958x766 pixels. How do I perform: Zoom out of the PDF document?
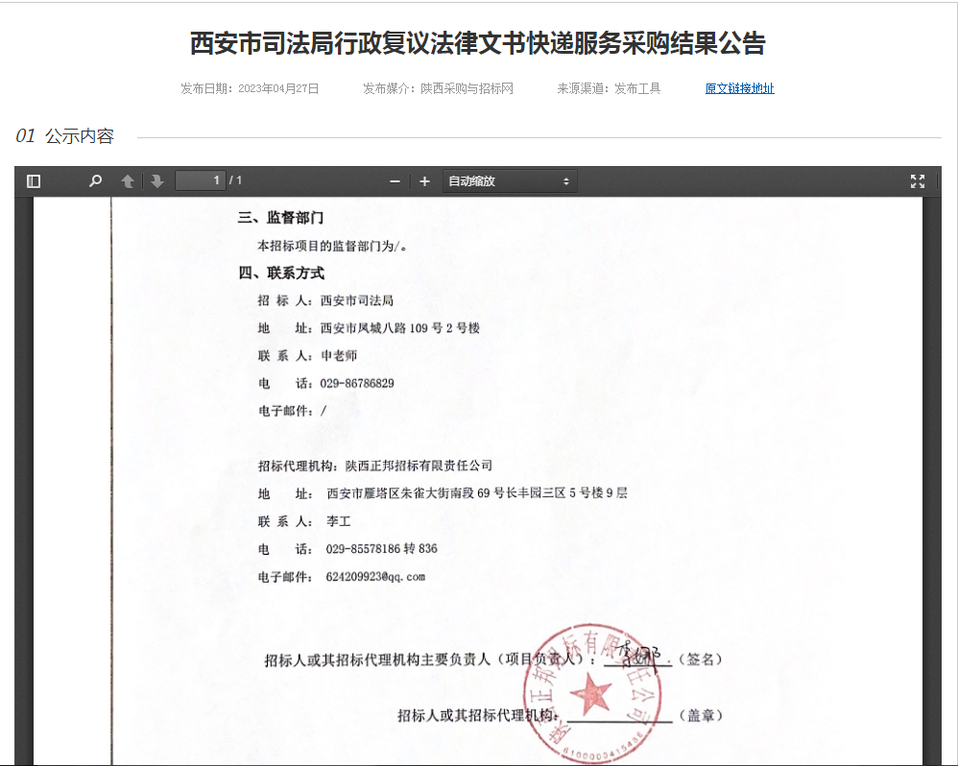click(x=395, y=181)
